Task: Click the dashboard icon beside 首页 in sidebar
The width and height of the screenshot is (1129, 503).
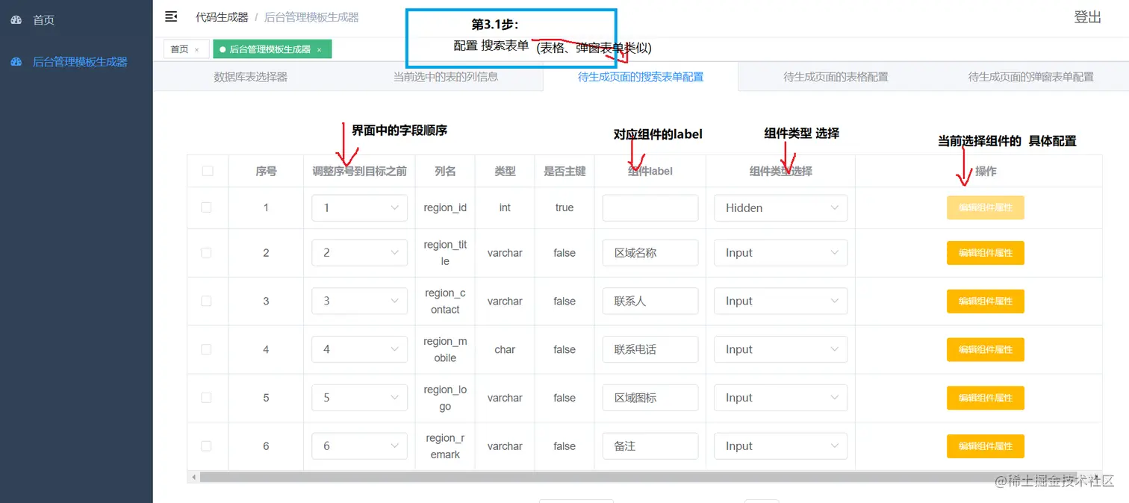Action: click(x=16, y=20)
